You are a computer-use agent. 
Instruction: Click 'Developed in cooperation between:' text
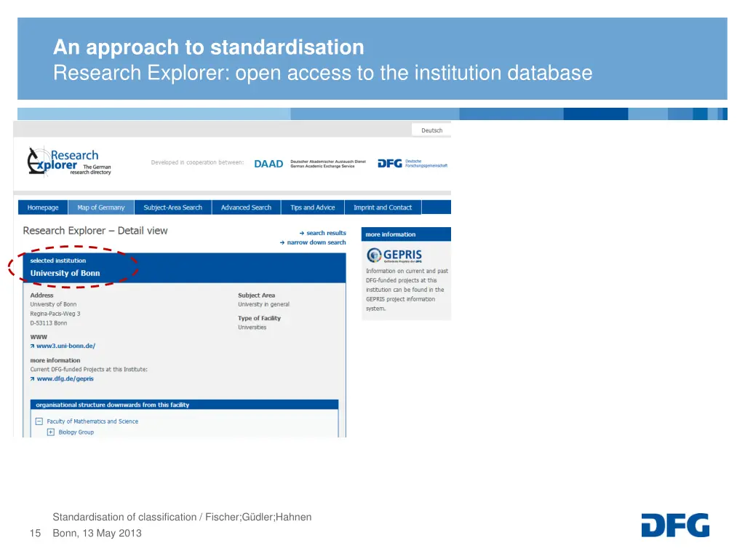197,162
